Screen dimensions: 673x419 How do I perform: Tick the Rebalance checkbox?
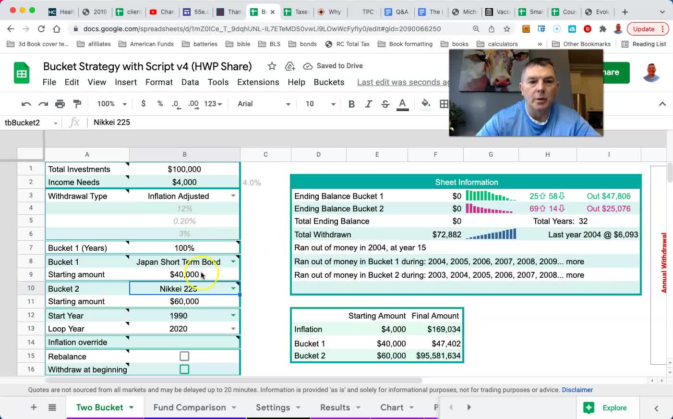pyautogui.click(x=184, y=357)
